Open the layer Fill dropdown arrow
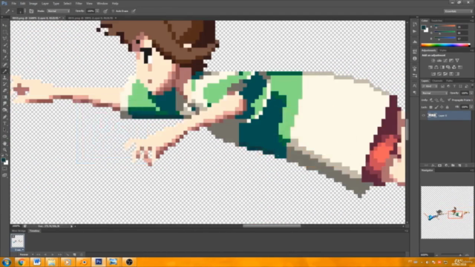475x267 pixels. click(471, 107)
